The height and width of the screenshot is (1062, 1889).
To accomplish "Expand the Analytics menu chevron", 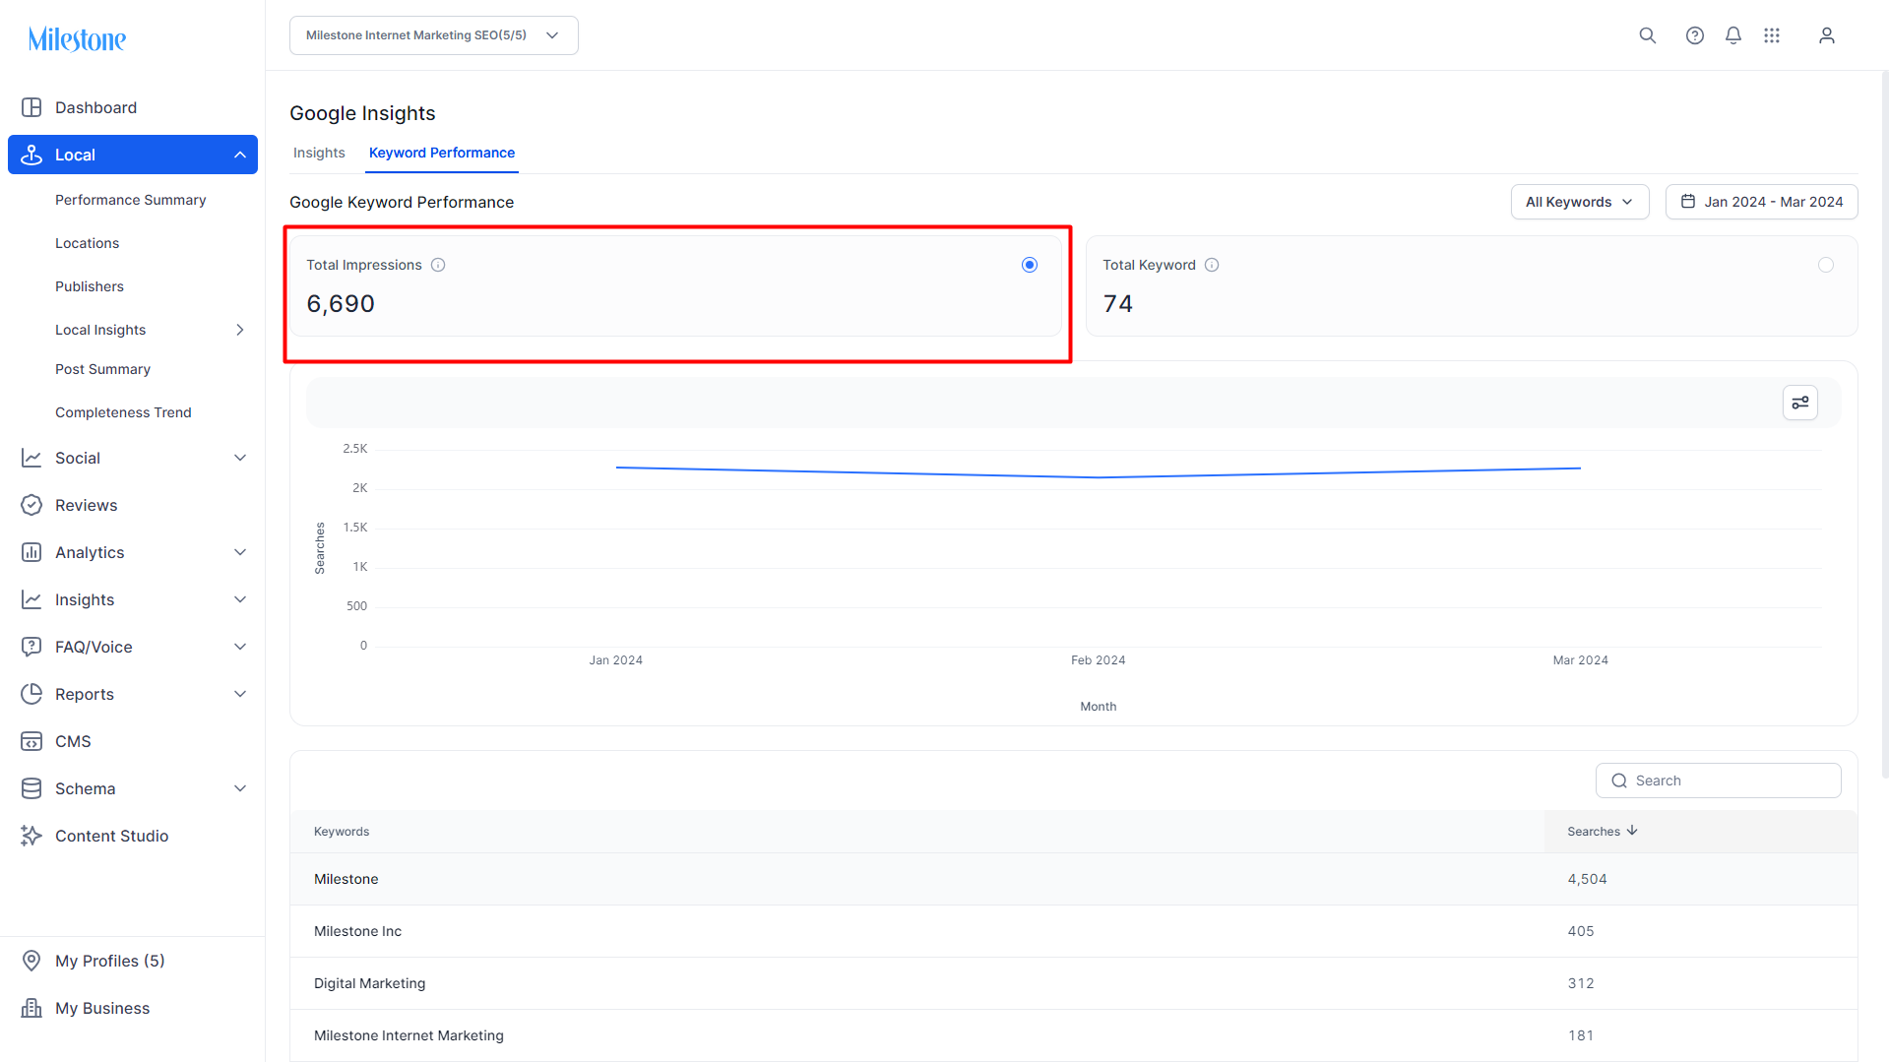I will tap(239, 552).
